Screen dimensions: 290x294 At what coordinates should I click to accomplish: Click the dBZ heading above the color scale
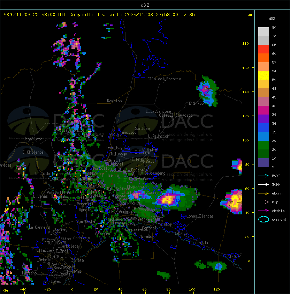click(x=272, y=19)
